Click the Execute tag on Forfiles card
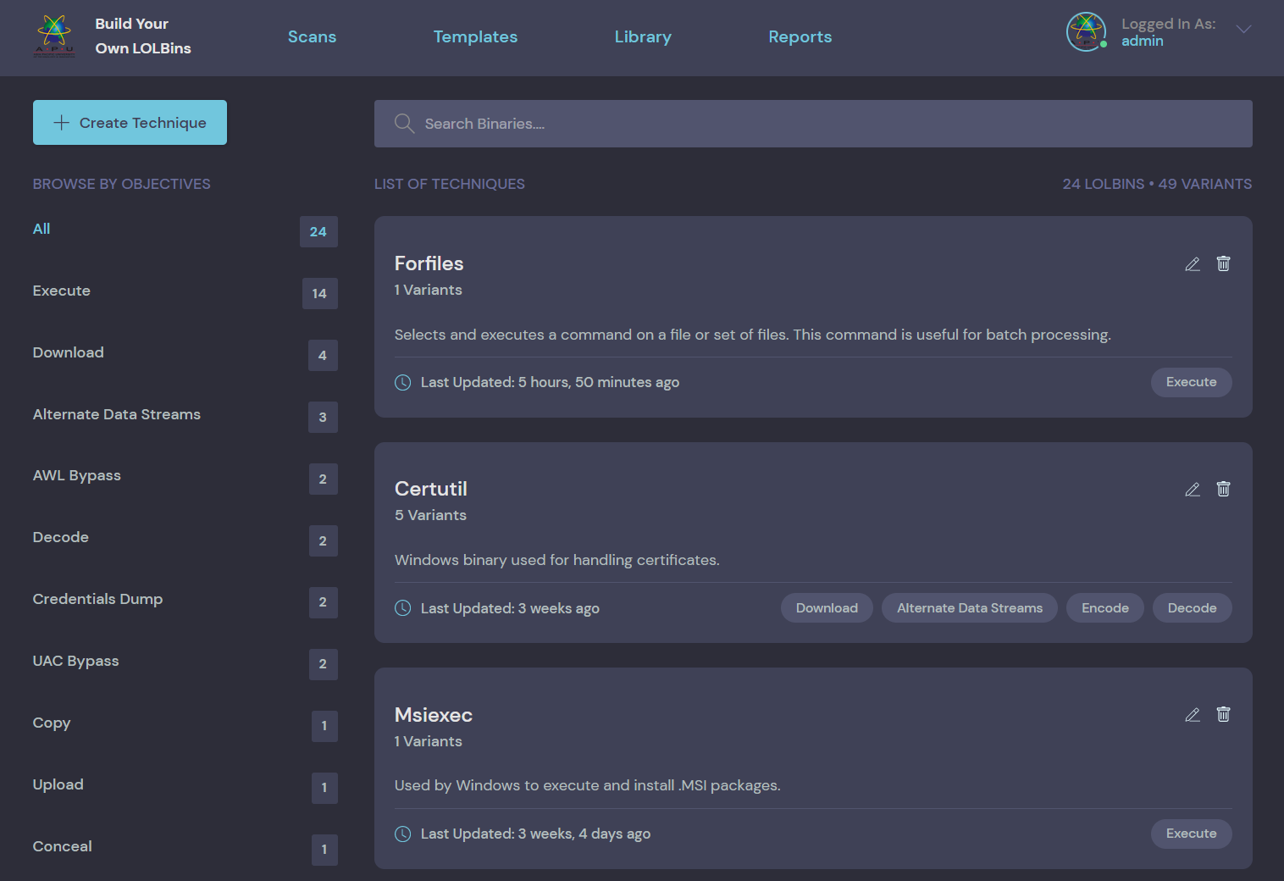This screenshot has height=881, width=1284. pyautogui.click(x=1191, y=382)
